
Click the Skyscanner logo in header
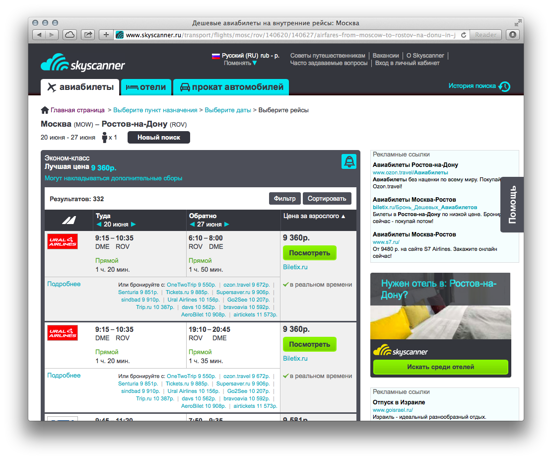click(82, 64)
